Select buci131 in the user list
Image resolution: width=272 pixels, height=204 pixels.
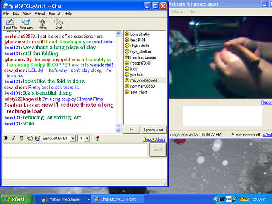click(138, 40)
